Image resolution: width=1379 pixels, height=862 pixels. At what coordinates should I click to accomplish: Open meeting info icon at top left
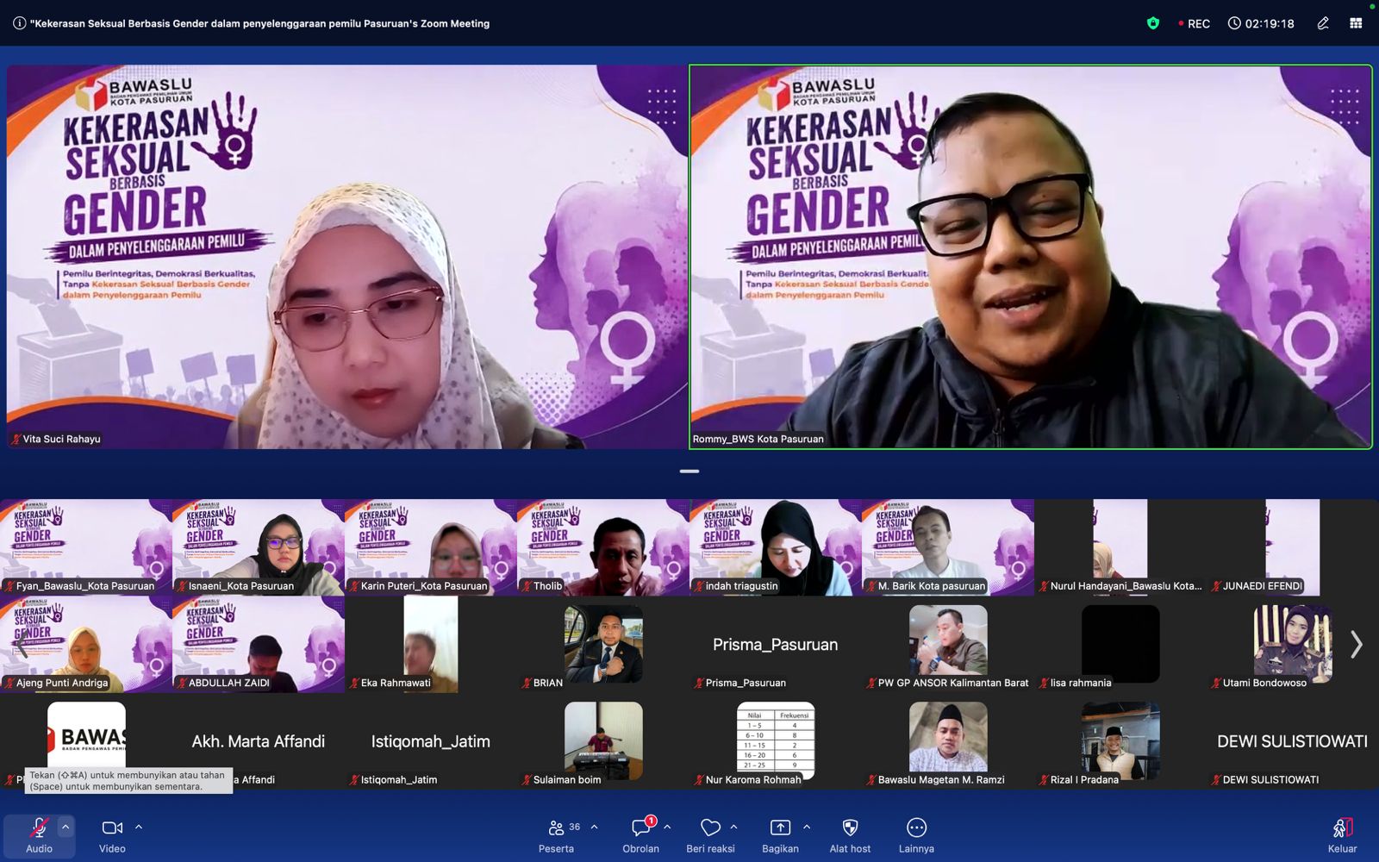19,23
